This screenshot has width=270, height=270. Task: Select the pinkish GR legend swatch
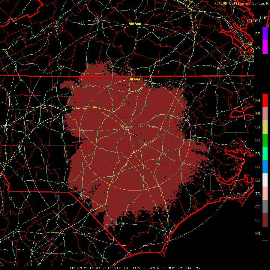click(265, 114)
